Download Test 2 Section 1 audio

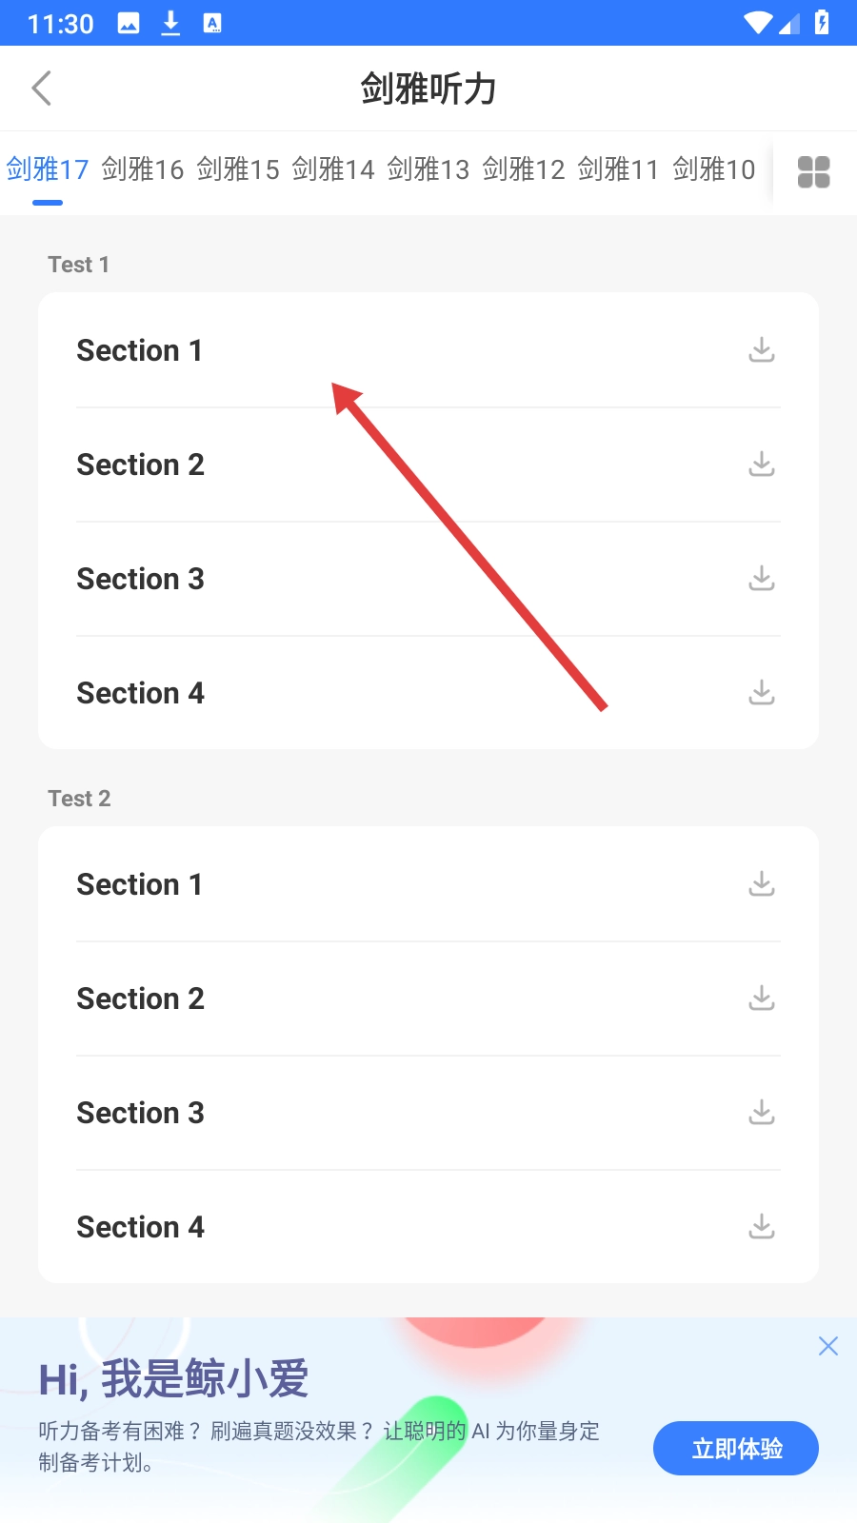coord(761,884)
